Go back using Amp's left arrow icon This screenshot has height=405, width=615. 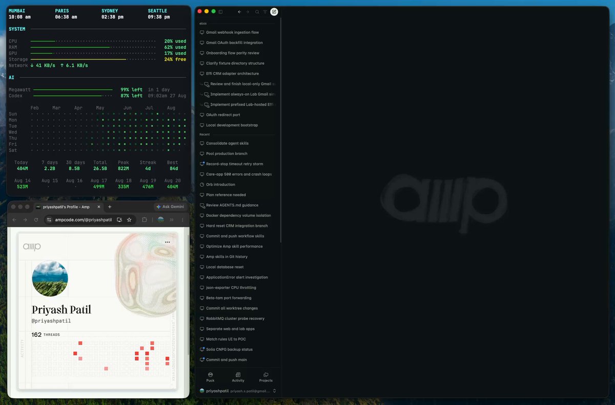coord(239,11)
